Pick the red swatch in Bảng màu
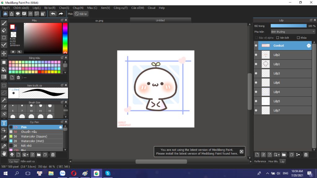The height and width of the screenshot is (178, 317). (39, 72)
